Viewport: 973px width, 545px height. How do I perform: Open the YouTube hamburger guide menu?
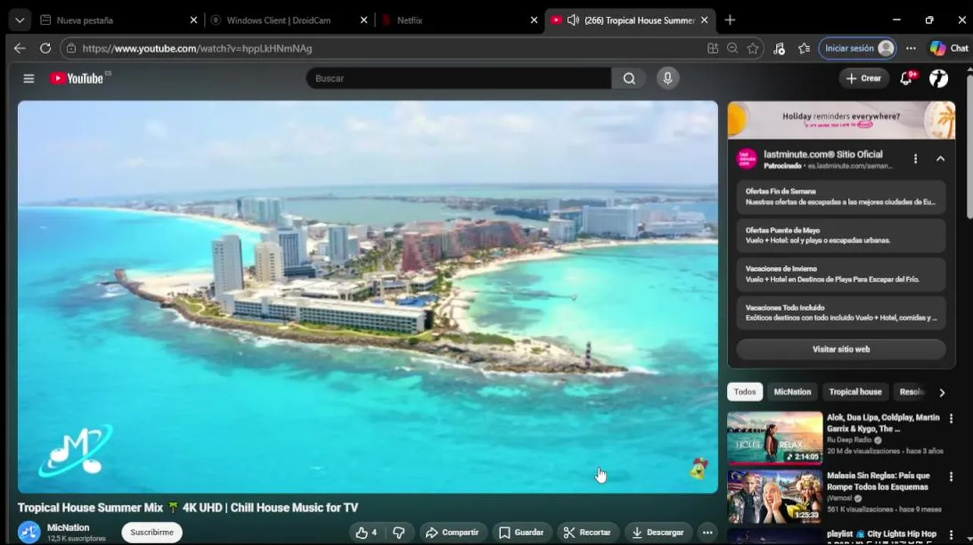(29, 78)
